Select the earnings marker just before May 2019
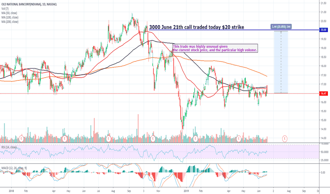This screenshot has height=194, width=330. pos(239,138)
